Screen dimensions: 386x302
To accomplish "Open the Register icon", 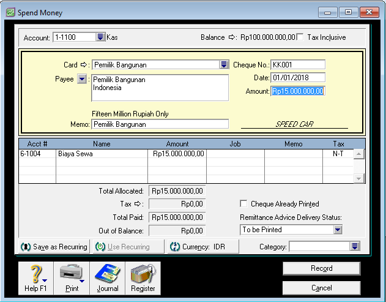I will point(143,278).
